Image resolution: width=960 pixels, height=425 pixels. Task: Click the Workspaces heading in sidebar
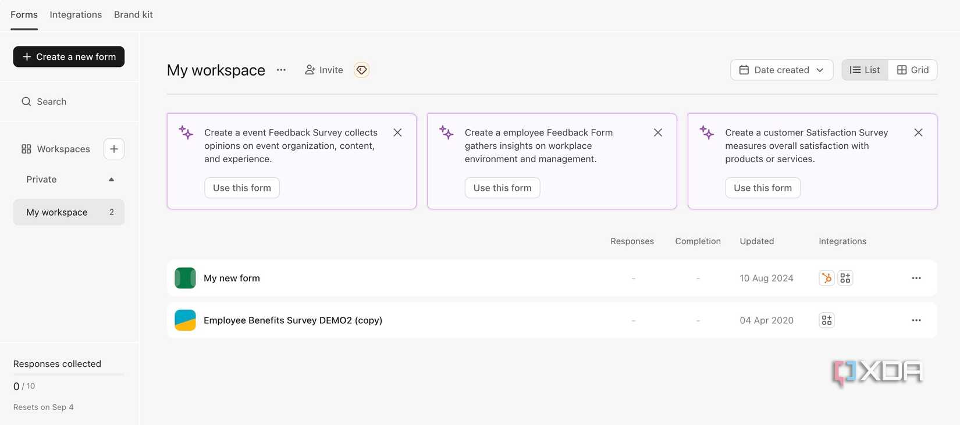[x=56, y=149]
